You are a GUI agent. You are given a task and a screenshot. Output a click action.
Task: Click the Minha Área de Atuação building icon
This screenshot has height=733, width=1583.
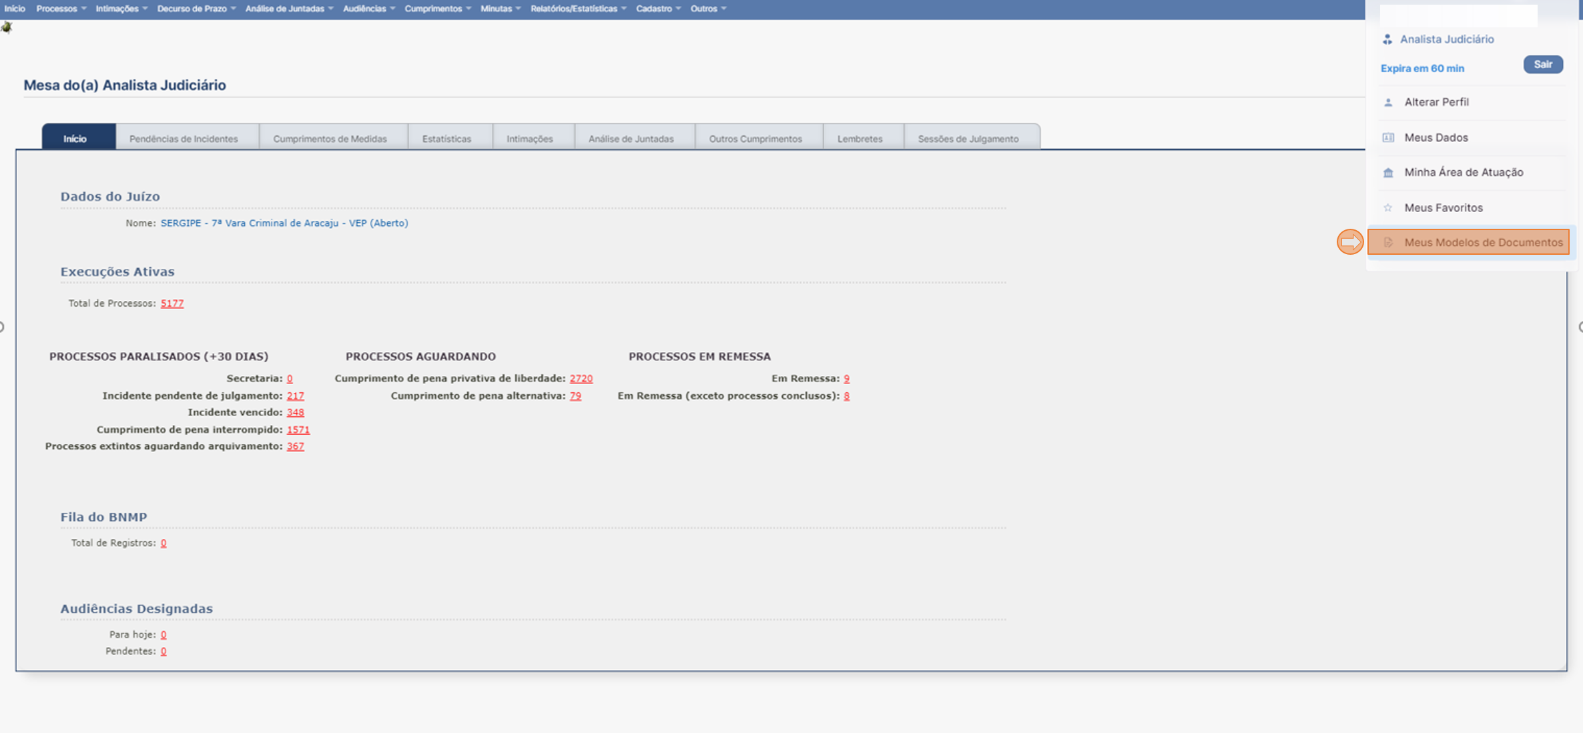coord(1388,173)
